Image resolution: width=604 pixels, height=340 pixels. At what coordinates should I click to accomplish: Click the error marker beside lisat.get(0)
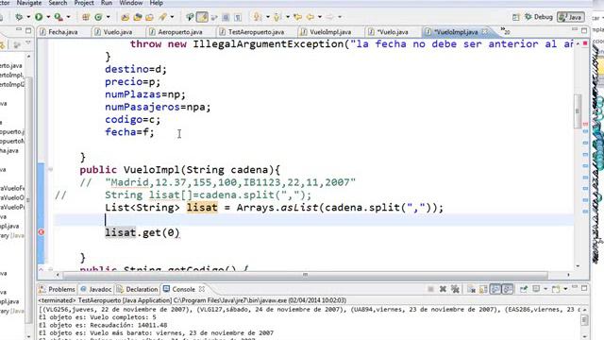point(42,232)
